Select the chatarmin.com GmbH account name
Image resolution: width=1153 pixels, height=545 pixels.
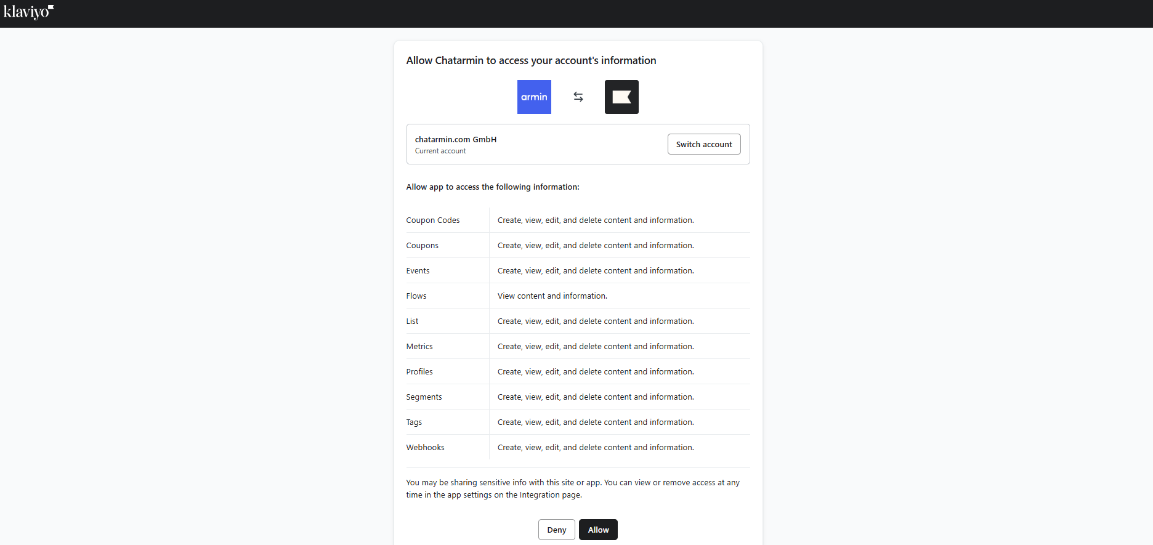pyautogui.click(x=456, y=139)
